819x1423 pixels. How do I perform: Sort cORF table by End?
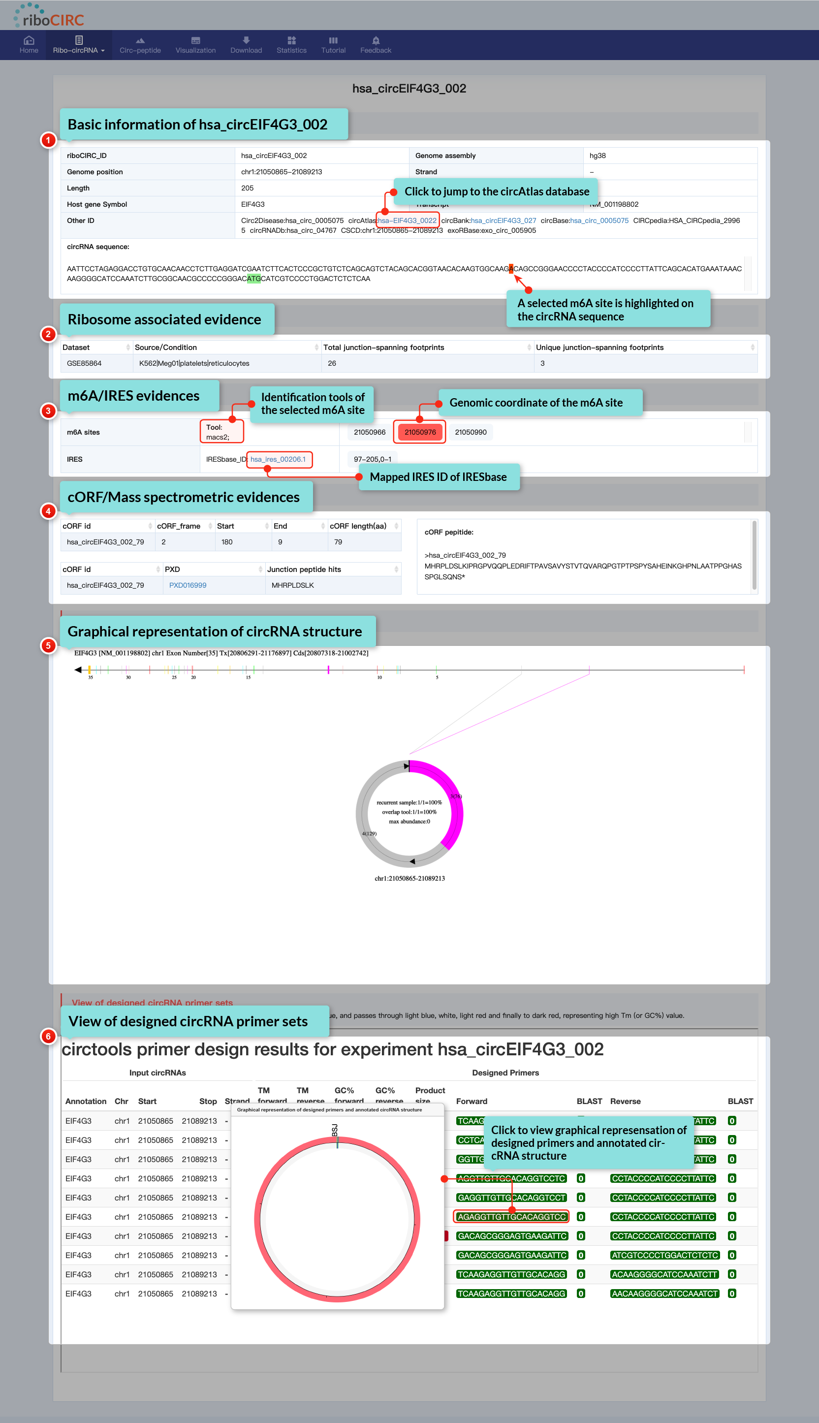[x=299, y=526]
